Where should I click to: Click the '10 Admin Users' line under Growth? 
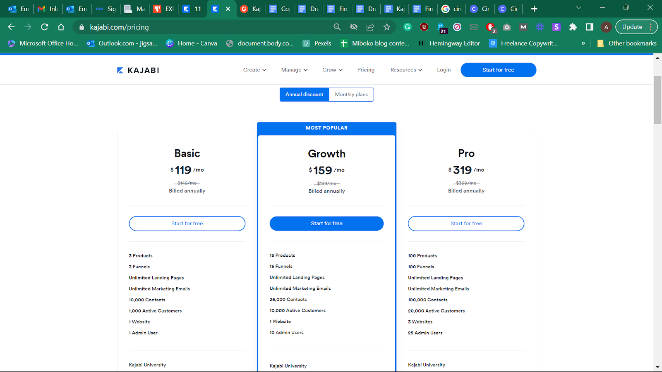pyautogui.click(x=287, y=332)
